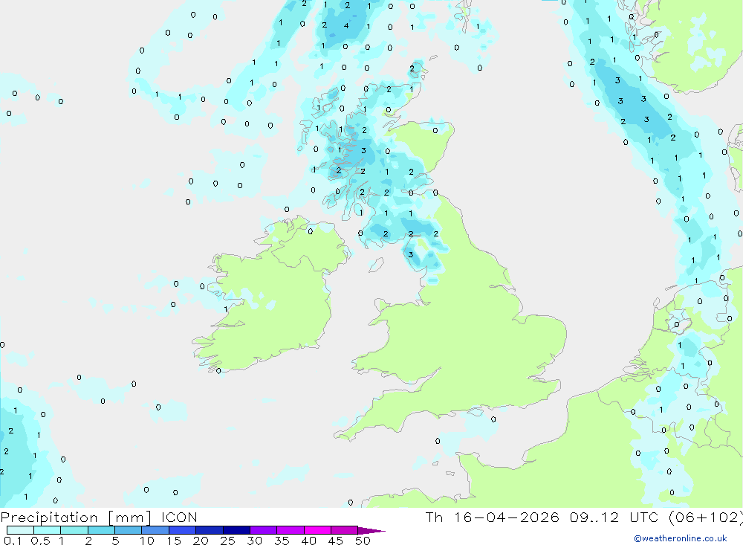Click the "20" legend scale label
Screen dimensions: 743x545
pos(201,541)
